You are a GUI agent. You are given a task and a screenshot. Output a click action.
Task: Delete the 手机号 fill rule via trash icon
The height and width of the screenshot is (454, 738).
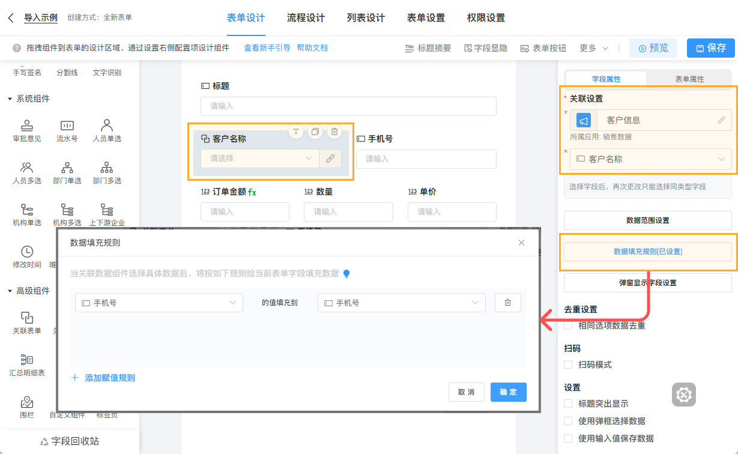click(x=507, y=303)
